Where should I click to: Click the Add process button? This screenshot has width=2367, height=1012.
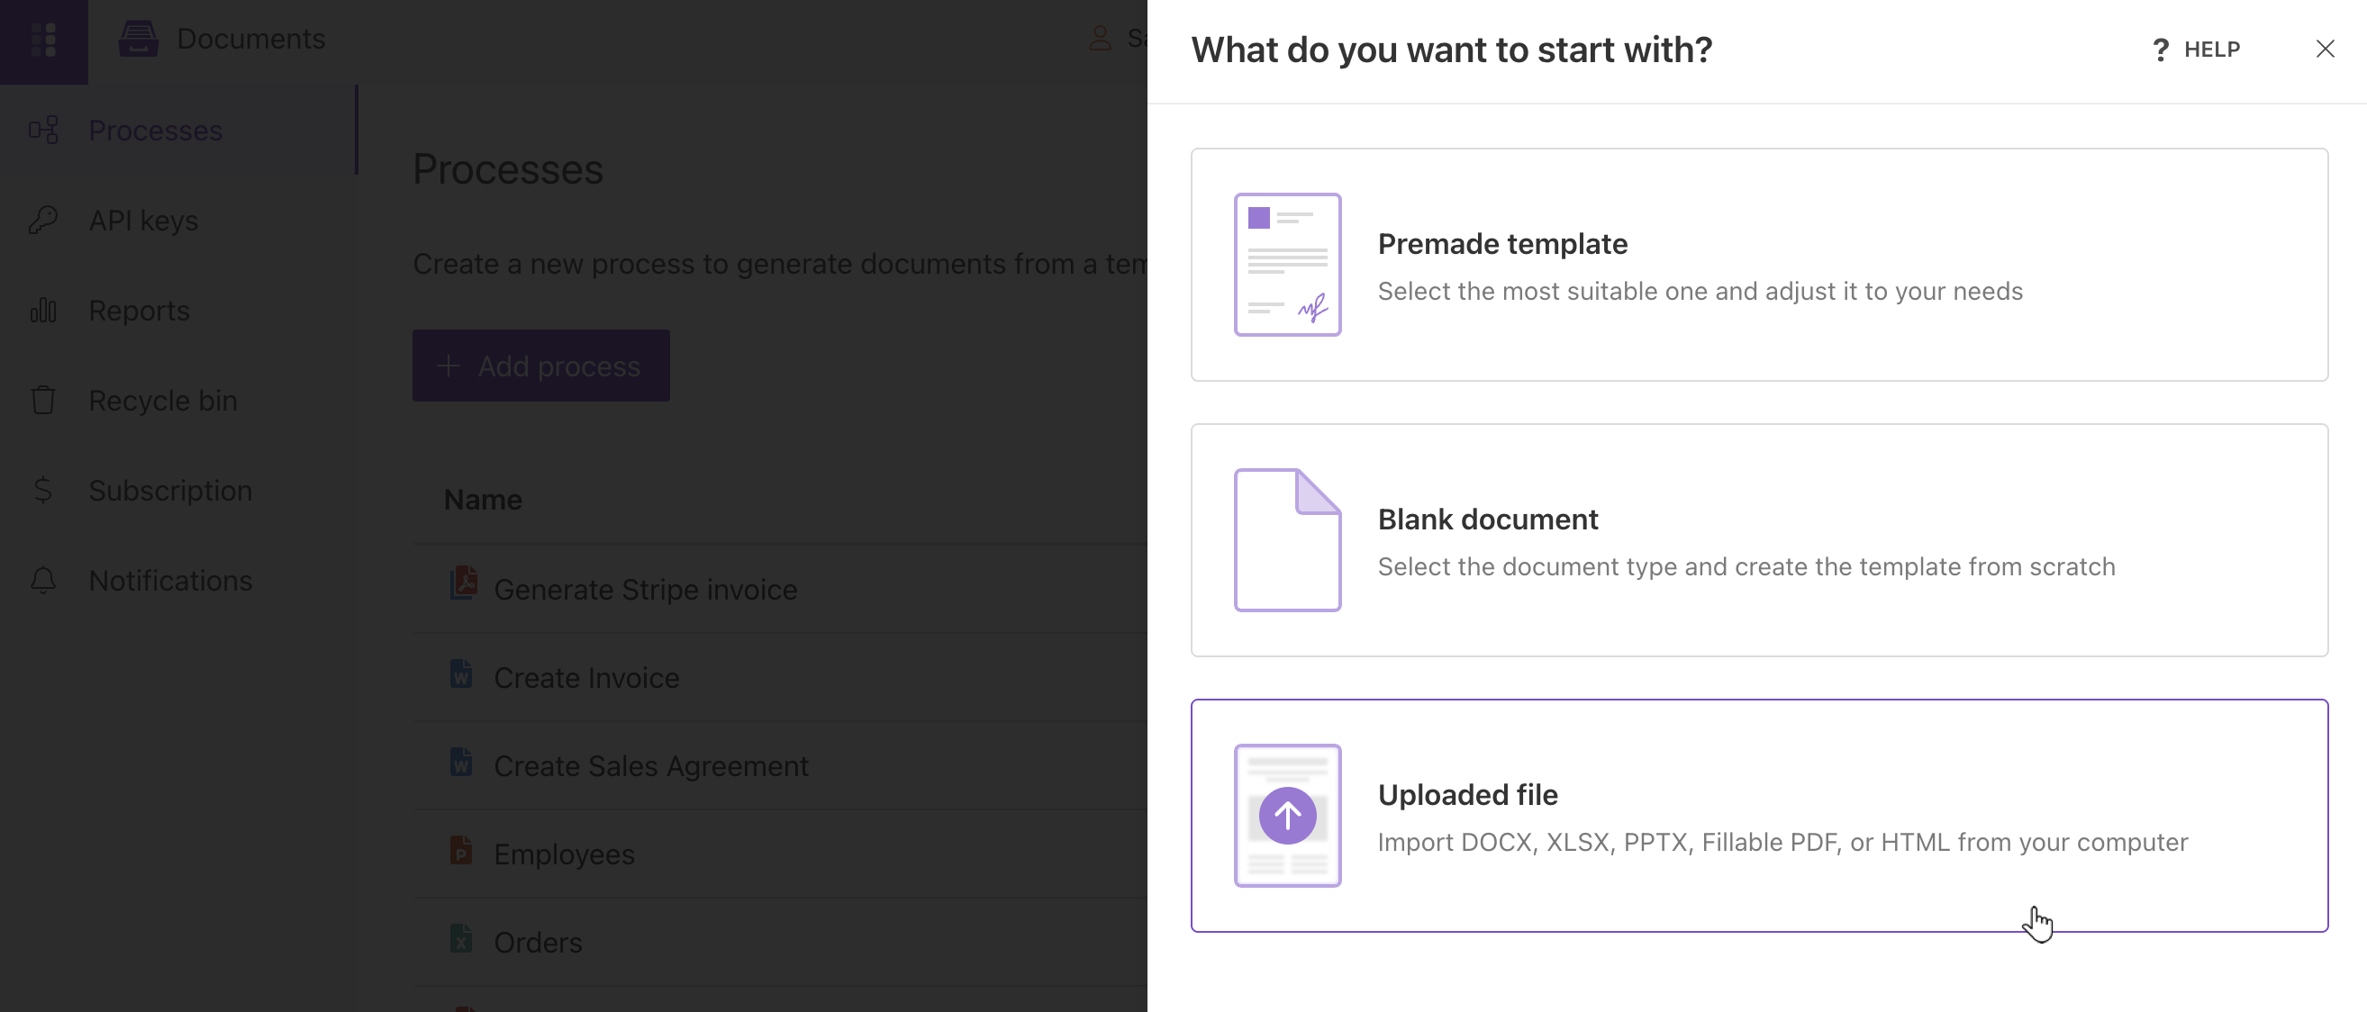click(x=540, y=366)
